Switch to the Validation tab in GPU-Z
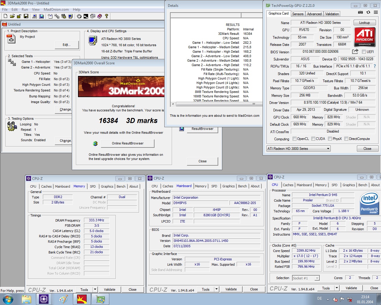The image size is (381, 305). (332, 14)
